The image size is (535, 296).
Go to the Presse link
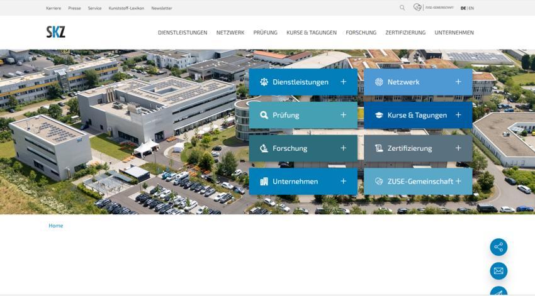point(74,8)
